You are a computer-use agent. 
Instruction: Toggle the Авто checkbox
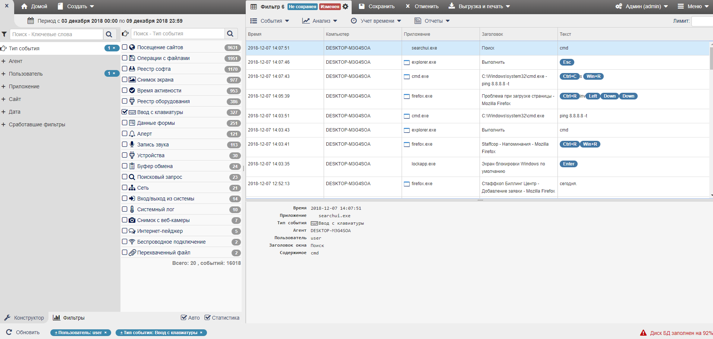coord(183,318)
